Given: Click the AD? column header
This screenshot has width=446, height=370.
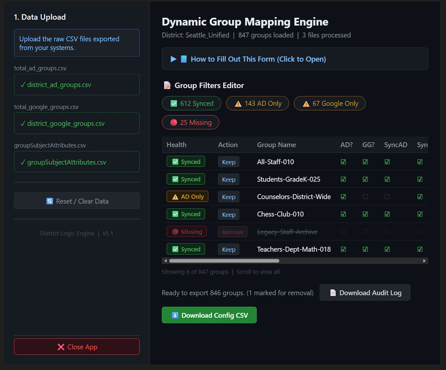Looking at the screenshot, I should (346, 145).
